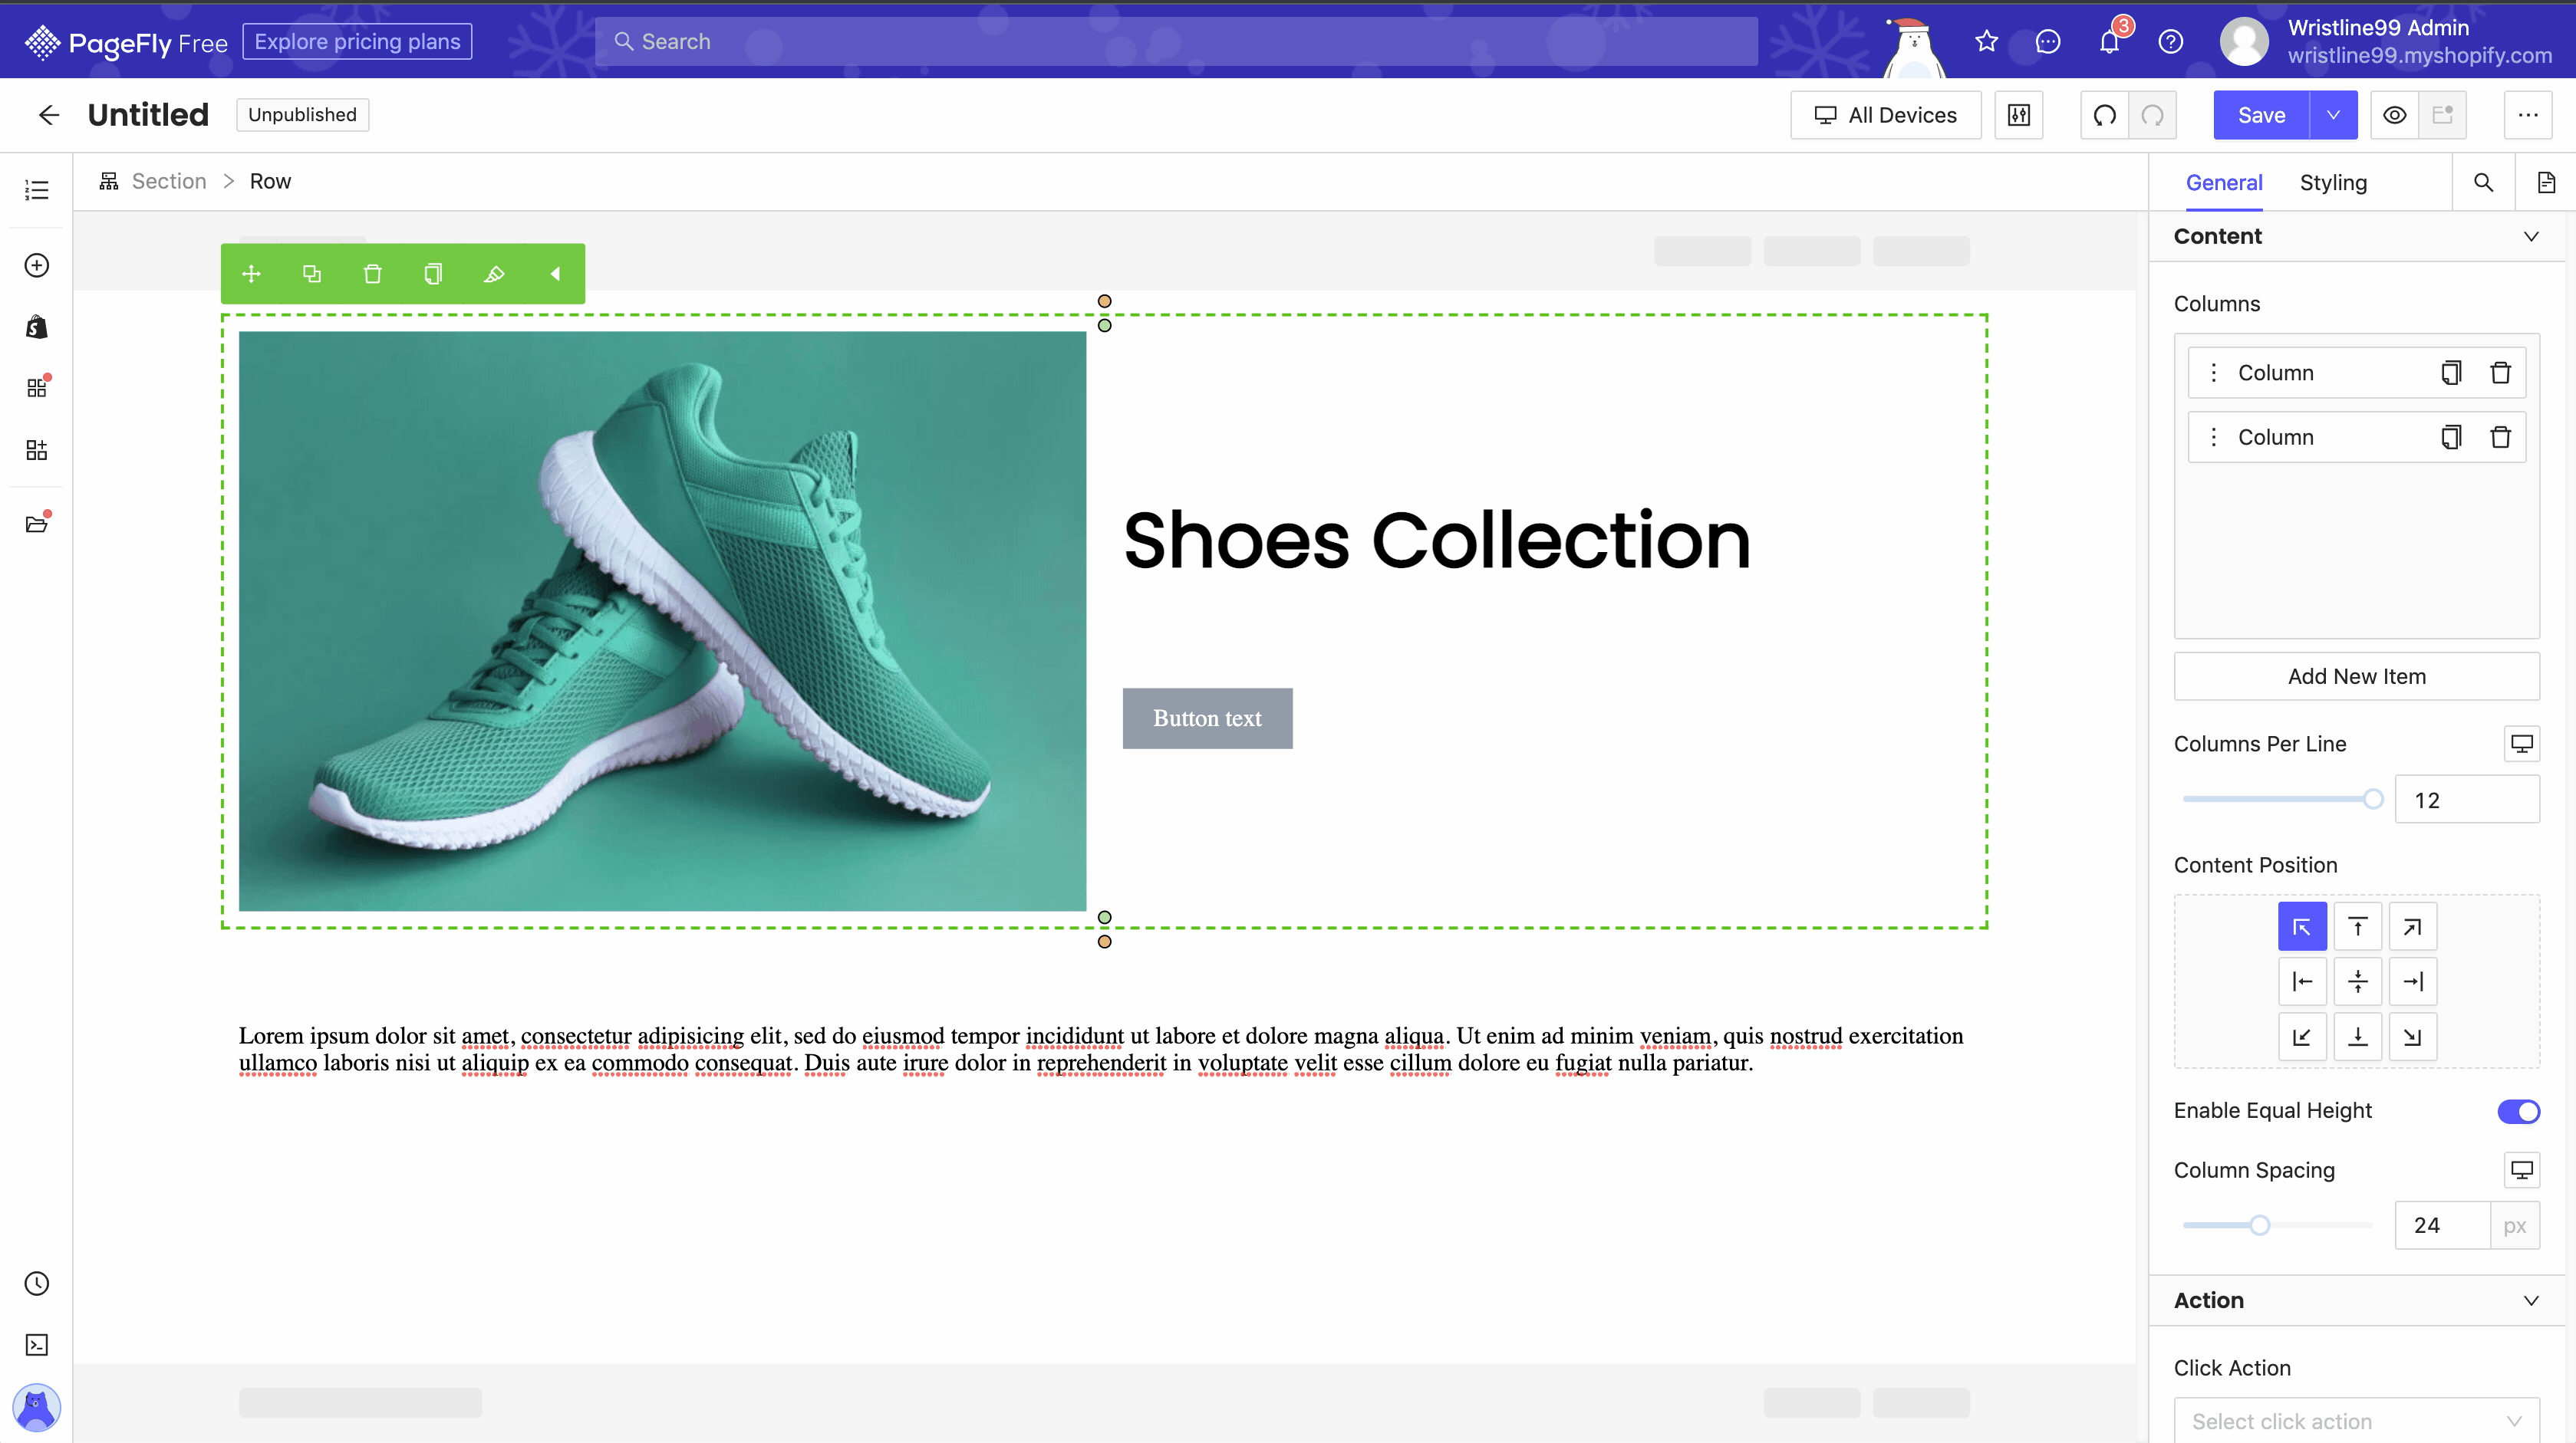This screenshot has width=2576, height=1443.
Task: Select Row in the breadcrumb
Action: pyautogui.click(x=270, y=181)
